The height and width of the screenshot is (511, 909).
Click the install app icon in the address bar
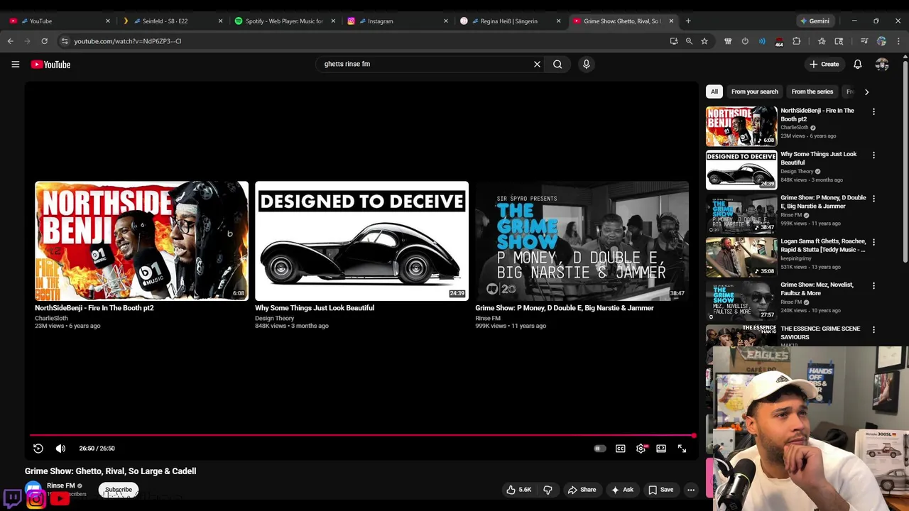[674, 41]
